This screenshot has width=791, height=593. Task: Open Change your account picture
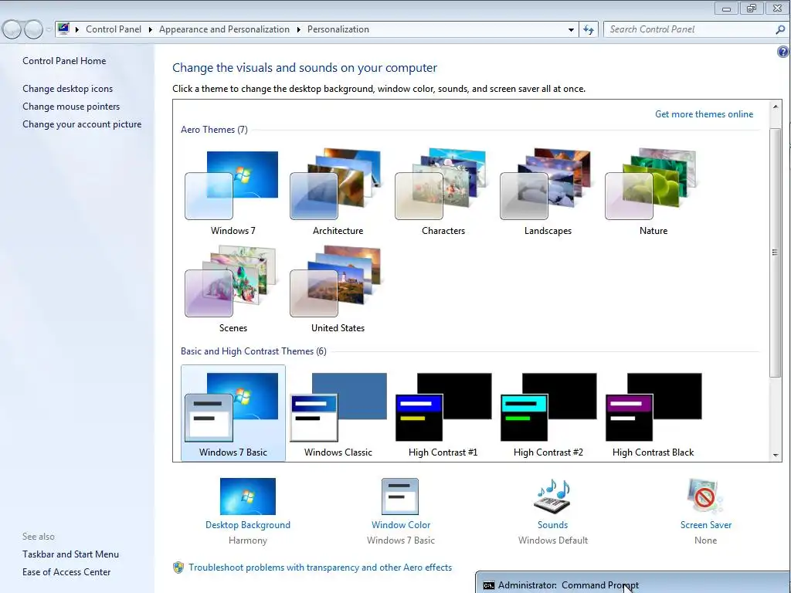[x=82, y=124]
